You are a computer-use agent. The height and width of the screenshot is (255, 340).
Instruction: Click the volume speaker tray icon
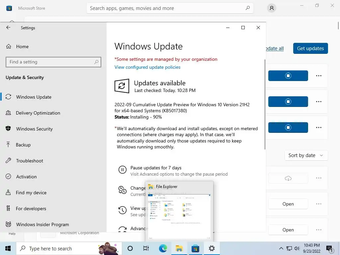[x=297, y=248]
